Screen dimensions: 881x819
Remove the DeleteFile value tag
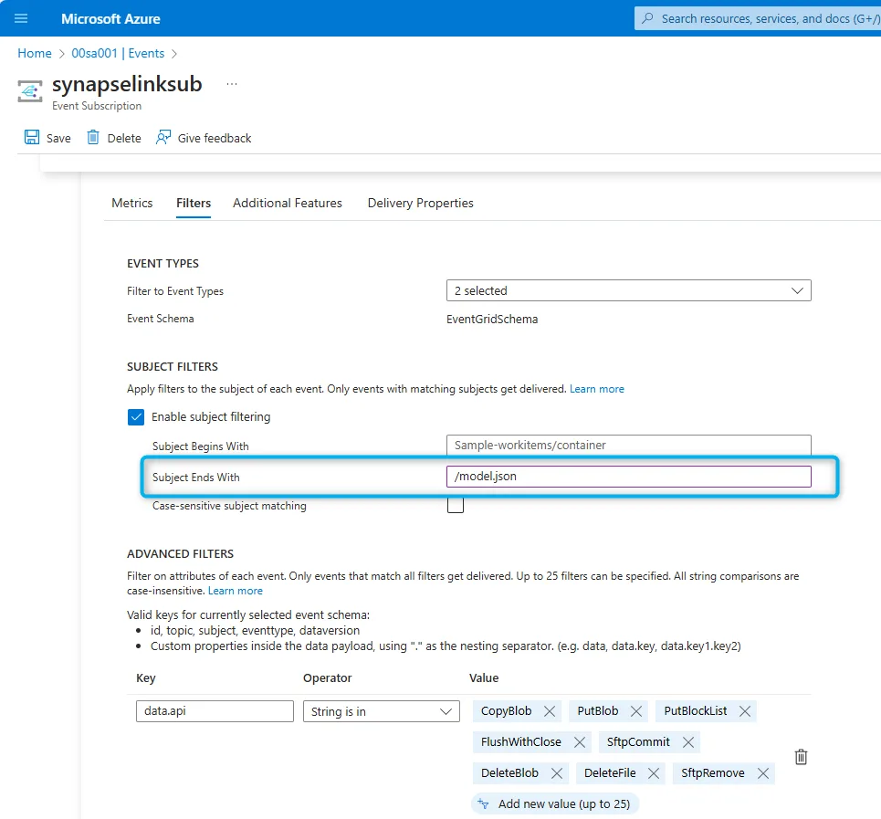coord(654,773)
